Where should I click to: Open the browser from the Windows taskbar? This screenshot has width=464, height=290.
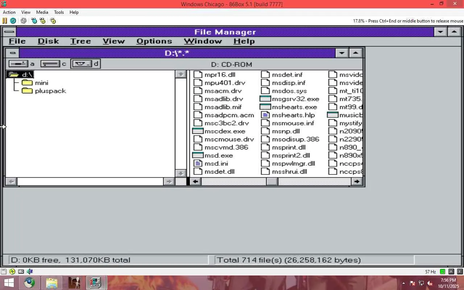30,283
